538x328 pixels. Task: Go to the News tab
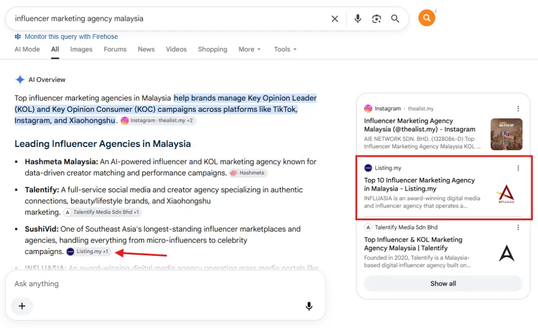pyautogui.click(x=146, y=49)
